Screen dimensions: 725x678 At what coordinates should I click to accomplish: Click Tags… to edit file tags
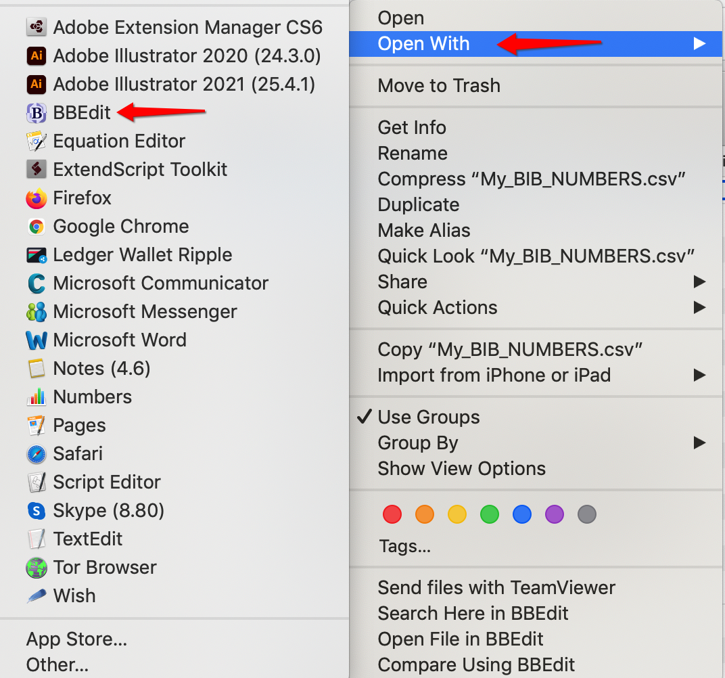pyautogui.click(x=405, y=545)
